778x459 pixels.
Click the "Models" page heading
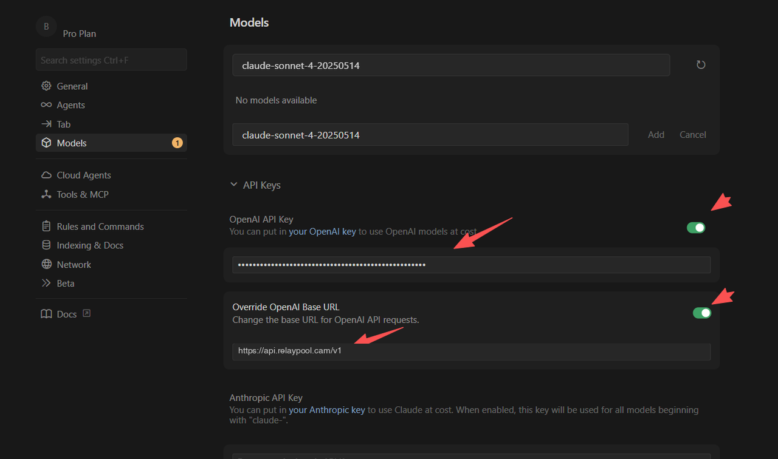(x=249, y=22)
